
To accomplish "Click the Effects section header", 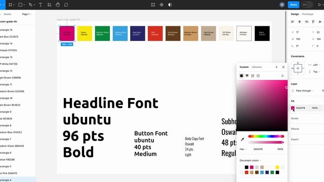I will (x=295, y=129).
